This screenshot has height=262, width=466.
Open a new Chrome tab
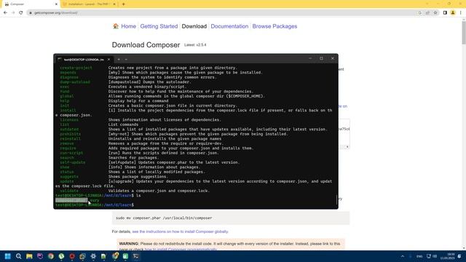pyautogui.click(x=123, y=4)
